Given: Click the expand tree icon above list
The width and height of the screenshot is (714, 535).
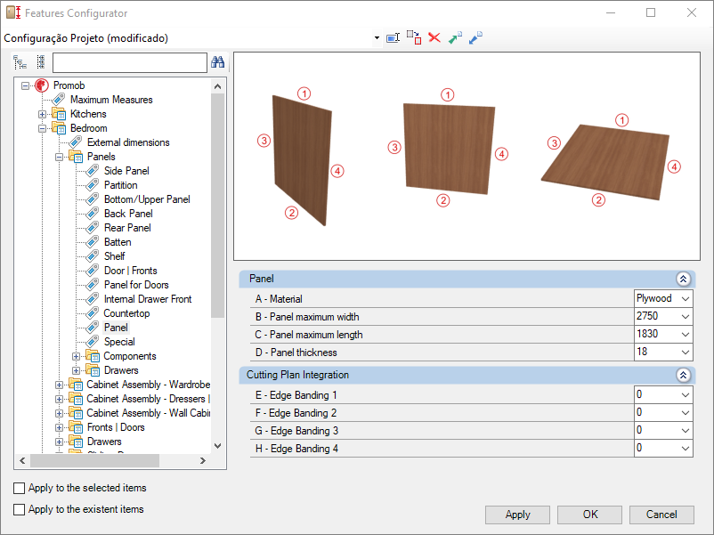Looking at the screenshot, I should coord(20,62).
